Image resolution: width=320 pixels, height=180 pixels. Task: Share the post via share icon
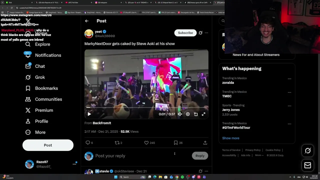point(205,143)
